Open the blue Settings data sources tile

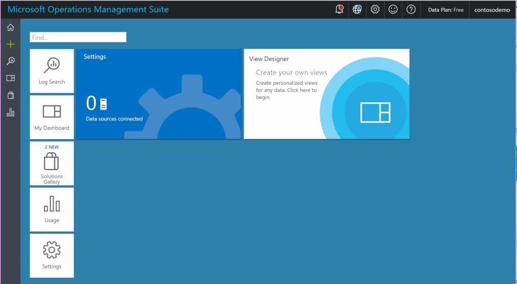(x=159, y=94)
